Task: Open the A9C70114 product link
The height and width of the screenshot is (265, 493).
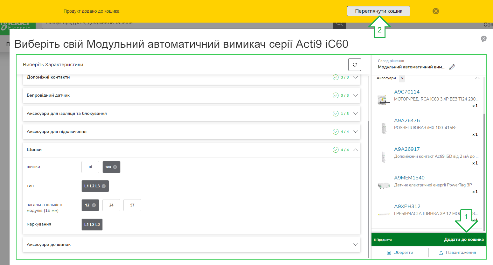Action: point(407,92)
